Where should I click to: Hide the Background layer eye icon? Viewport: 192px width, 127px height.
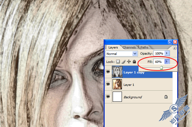click(x=108, y=97)
